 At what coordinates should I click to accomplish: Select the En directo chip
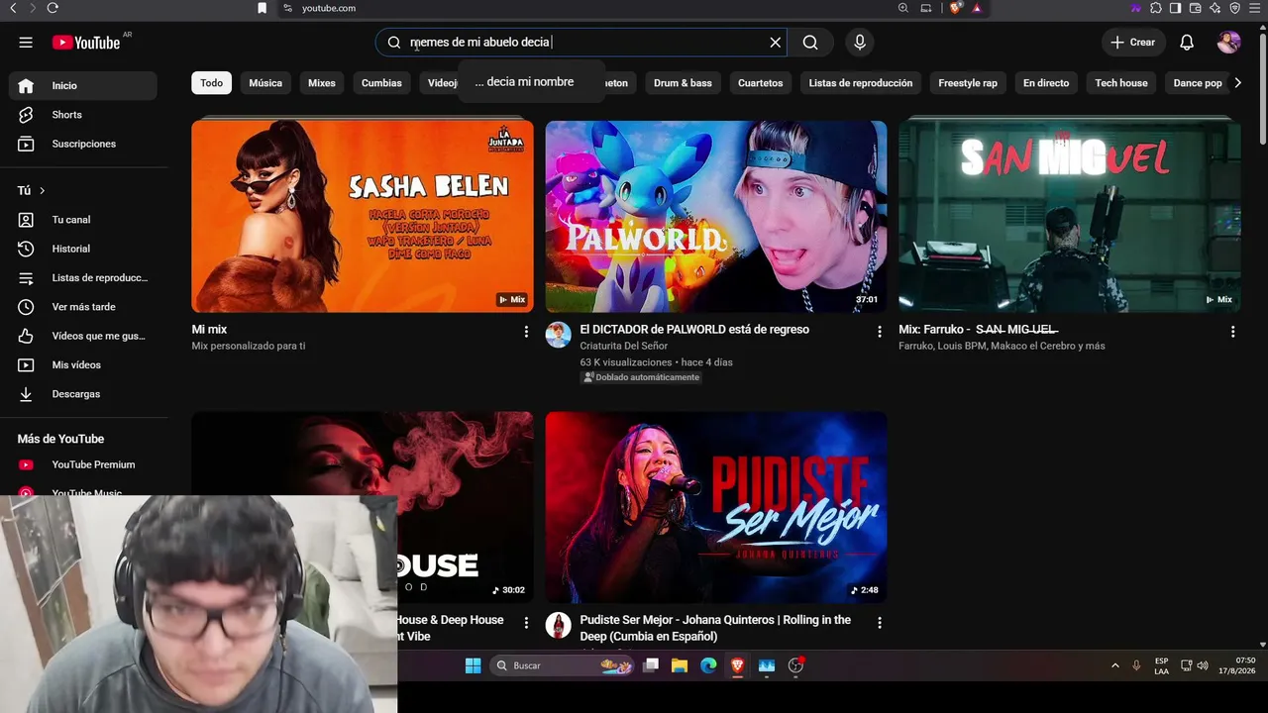[1046, 83]
